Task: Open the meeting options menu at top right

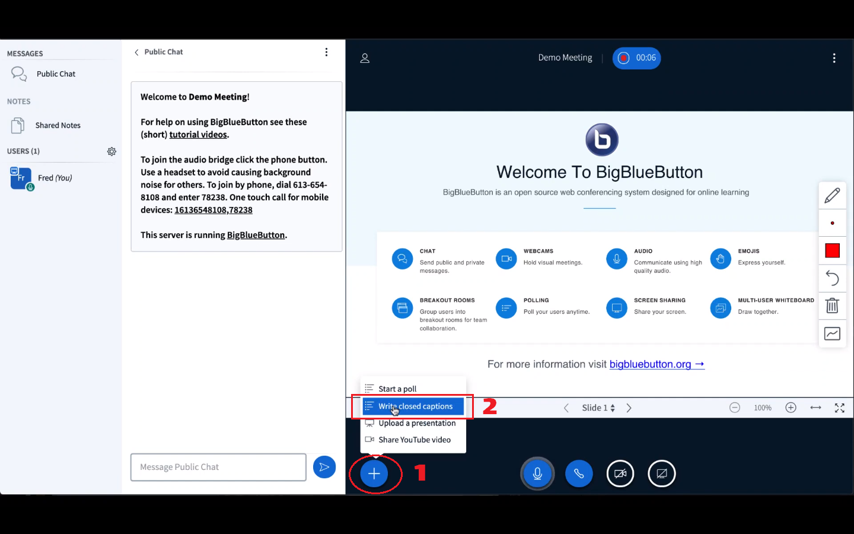Action: (834, 58)
